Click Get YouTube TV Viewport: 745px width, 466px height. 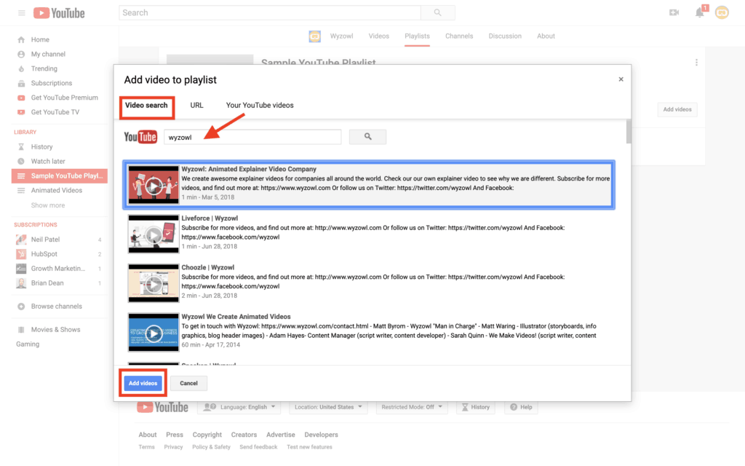point(55,112)
